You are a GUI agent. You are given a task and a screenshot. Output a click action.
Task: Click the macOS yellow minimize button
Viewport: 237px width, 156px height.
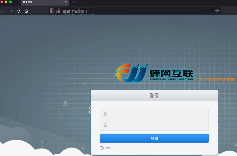point(6,2)
